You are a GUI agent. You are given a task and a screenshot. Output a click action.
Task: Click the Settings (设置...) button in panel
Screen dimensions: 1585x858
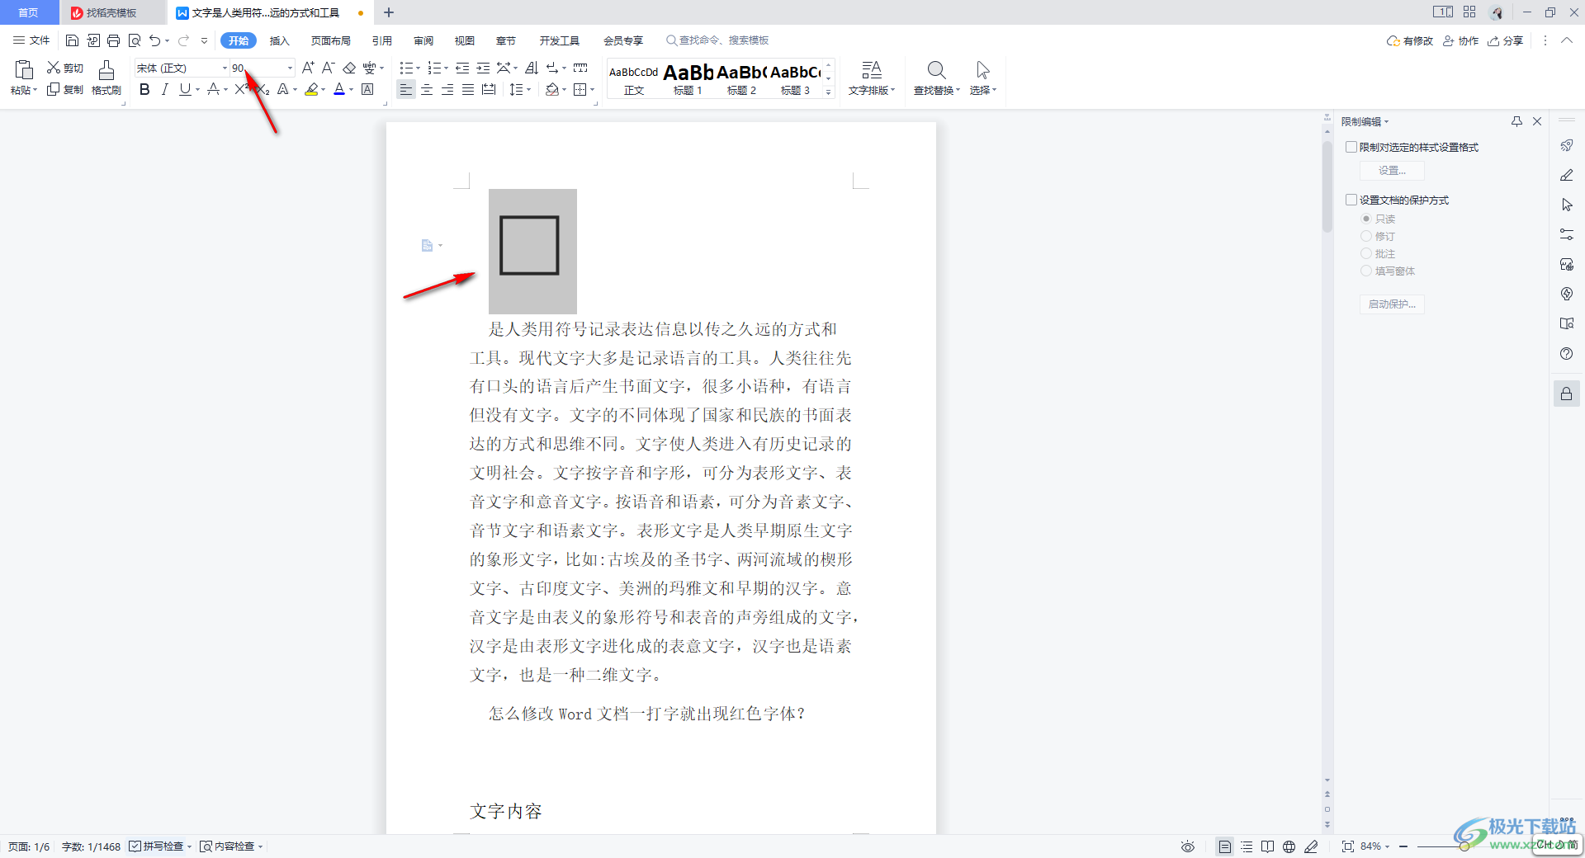tap(1392, 171)
